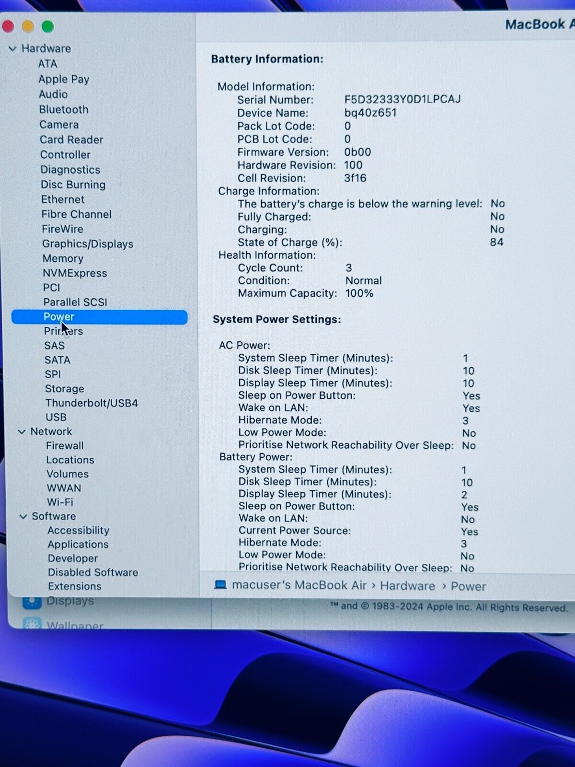Viewport: 575px width, 767px height.
Task: Zoom the window with the green button
Action: [x=47, y=26]
